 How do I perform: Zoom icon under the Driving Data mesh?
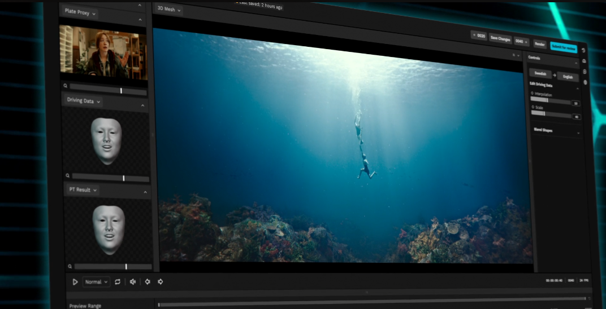click(68, 176)
